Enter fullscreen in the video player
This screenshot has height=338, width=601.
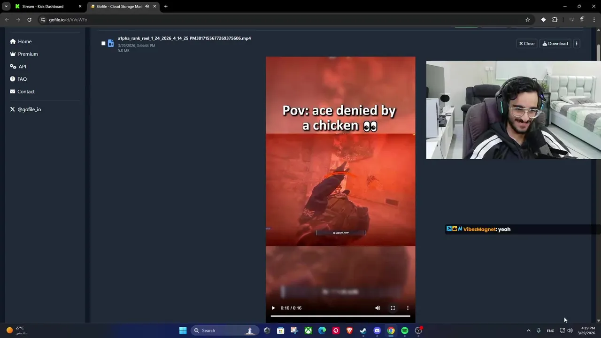click(x=393, y=308)
